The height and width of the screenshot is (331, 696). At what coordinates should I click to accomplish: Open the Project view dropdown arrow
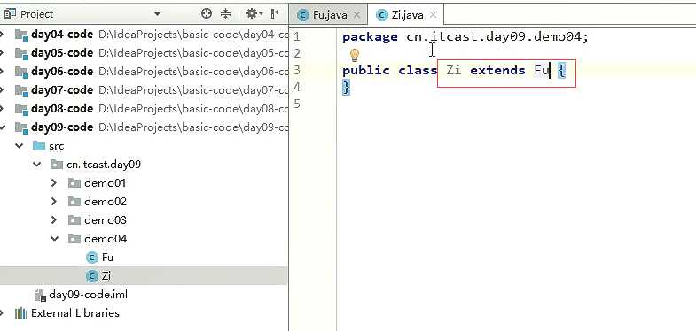[157, 14]
